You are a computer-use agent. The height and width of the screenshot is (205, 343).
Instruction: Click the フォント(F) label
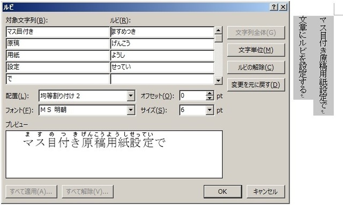coord(19,110)
